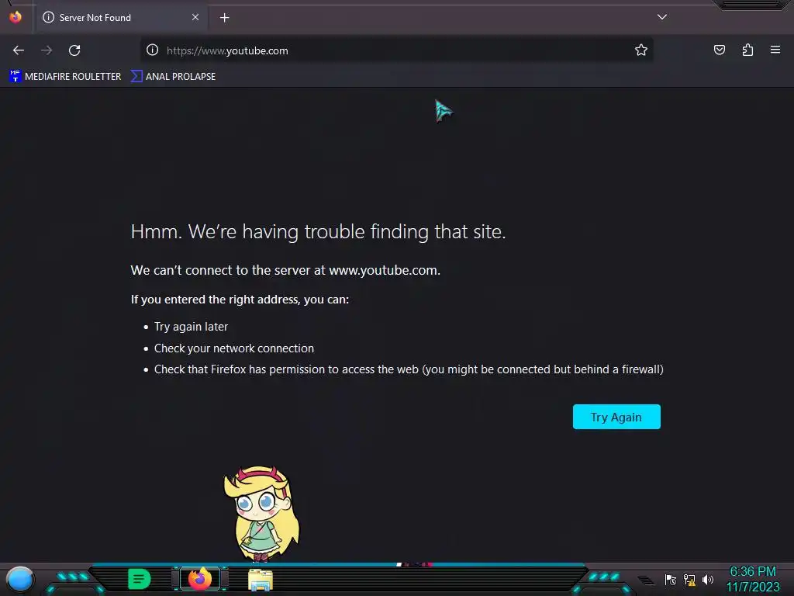Open the clock showing 6:36 PM
This screenshot has width=794, height=596.
click(x=752, y=572)
